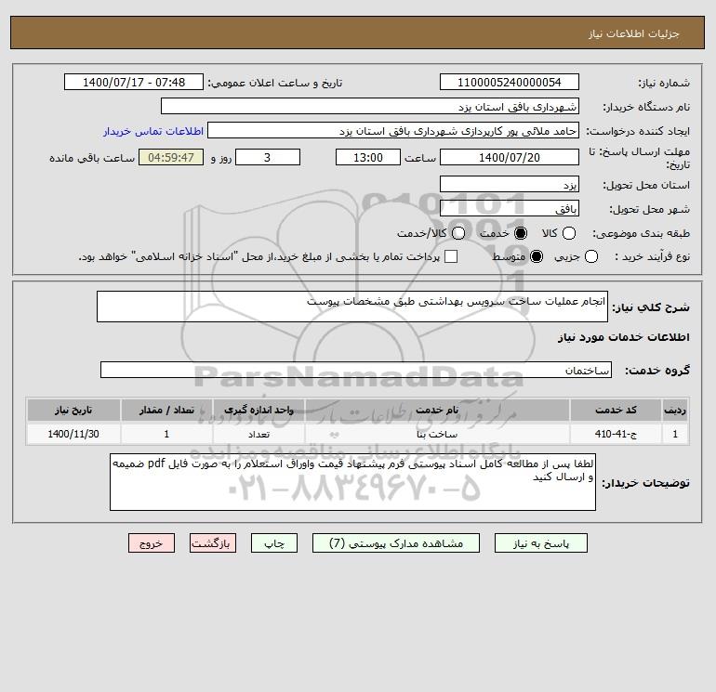Click the ردیف column header

675,410
